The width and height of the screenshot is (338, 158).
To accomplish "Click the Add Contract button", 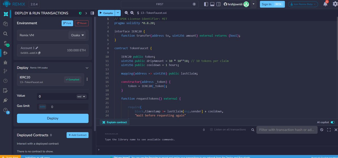I will coord(78,135).
